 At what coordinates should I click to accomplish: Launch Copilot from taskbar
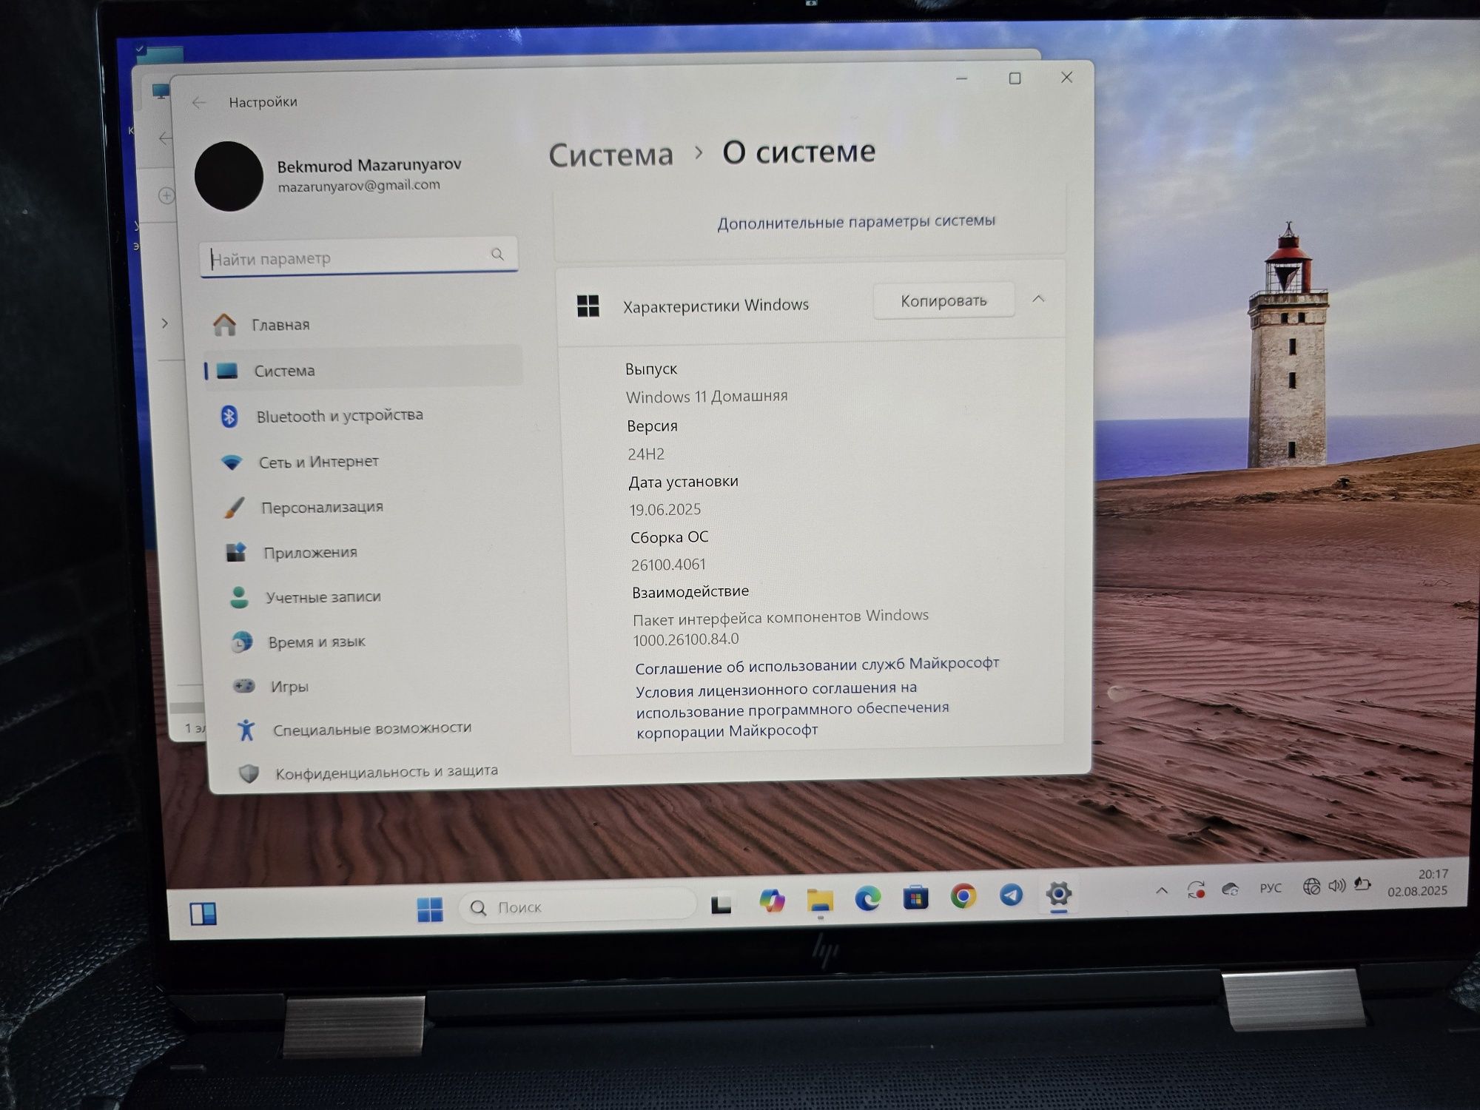coord(771,901)
